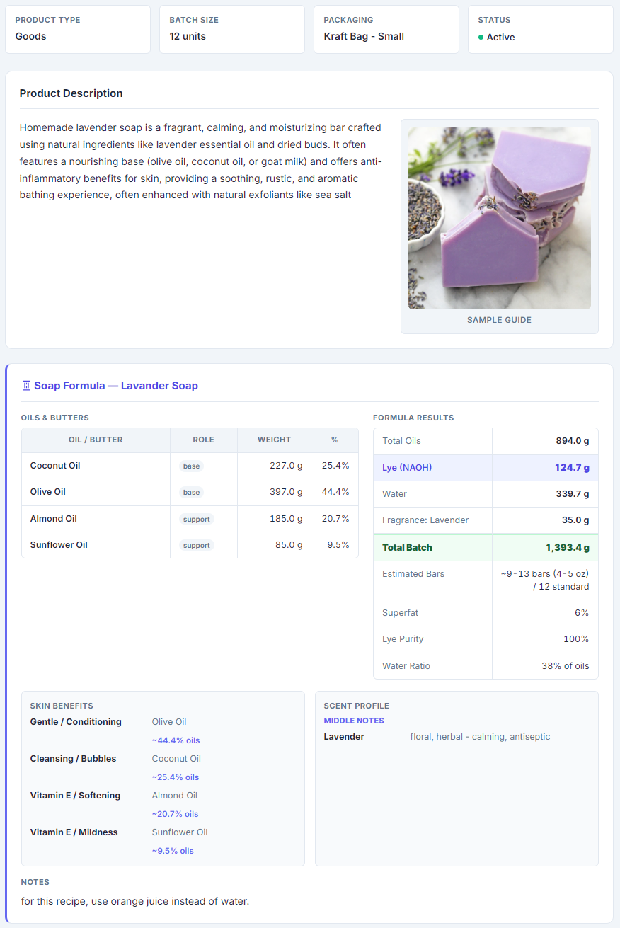Select the '~9.5% oils' text under Sunflower Oil
The height and width of the screenshot is (928, 620).
coord(173,850)
